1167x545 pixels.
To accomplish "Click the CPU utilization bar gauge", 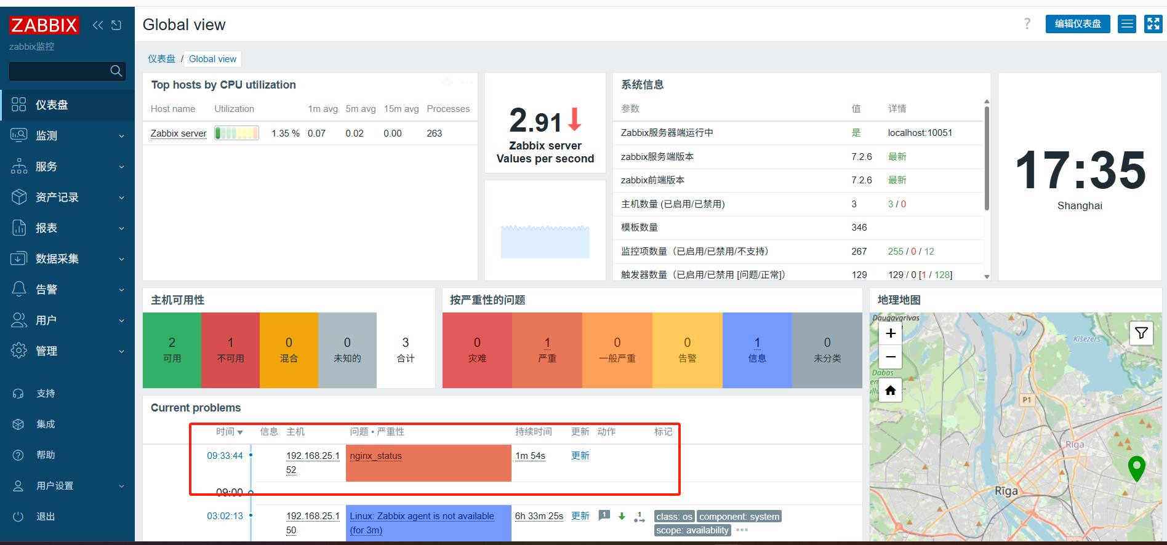I will [x=236, y=133].
